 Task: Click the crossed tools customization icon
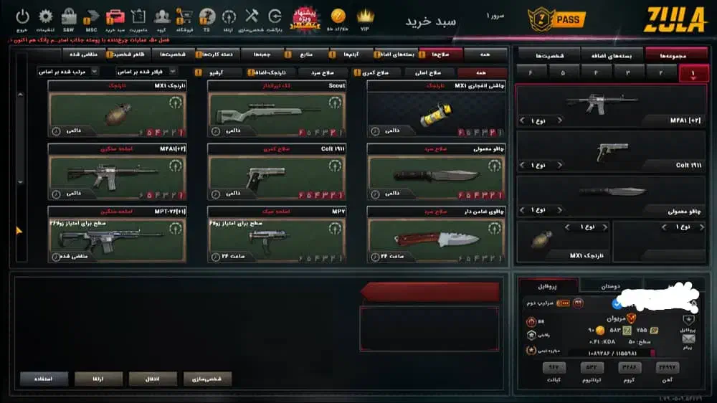point(252,16)
